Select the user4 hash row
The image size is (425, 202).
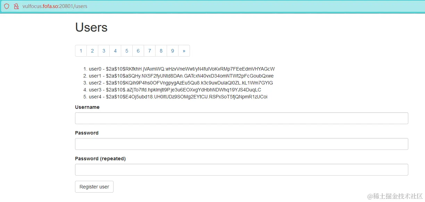tap(178, 97)
